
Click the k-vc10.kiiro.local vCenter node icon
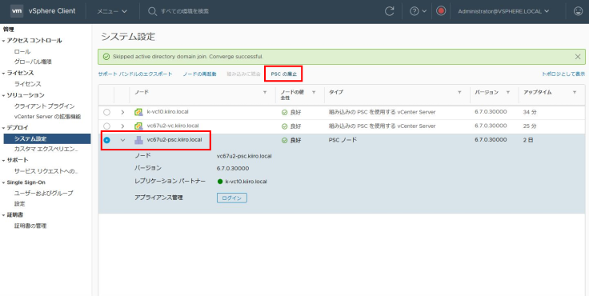[138, 112]
